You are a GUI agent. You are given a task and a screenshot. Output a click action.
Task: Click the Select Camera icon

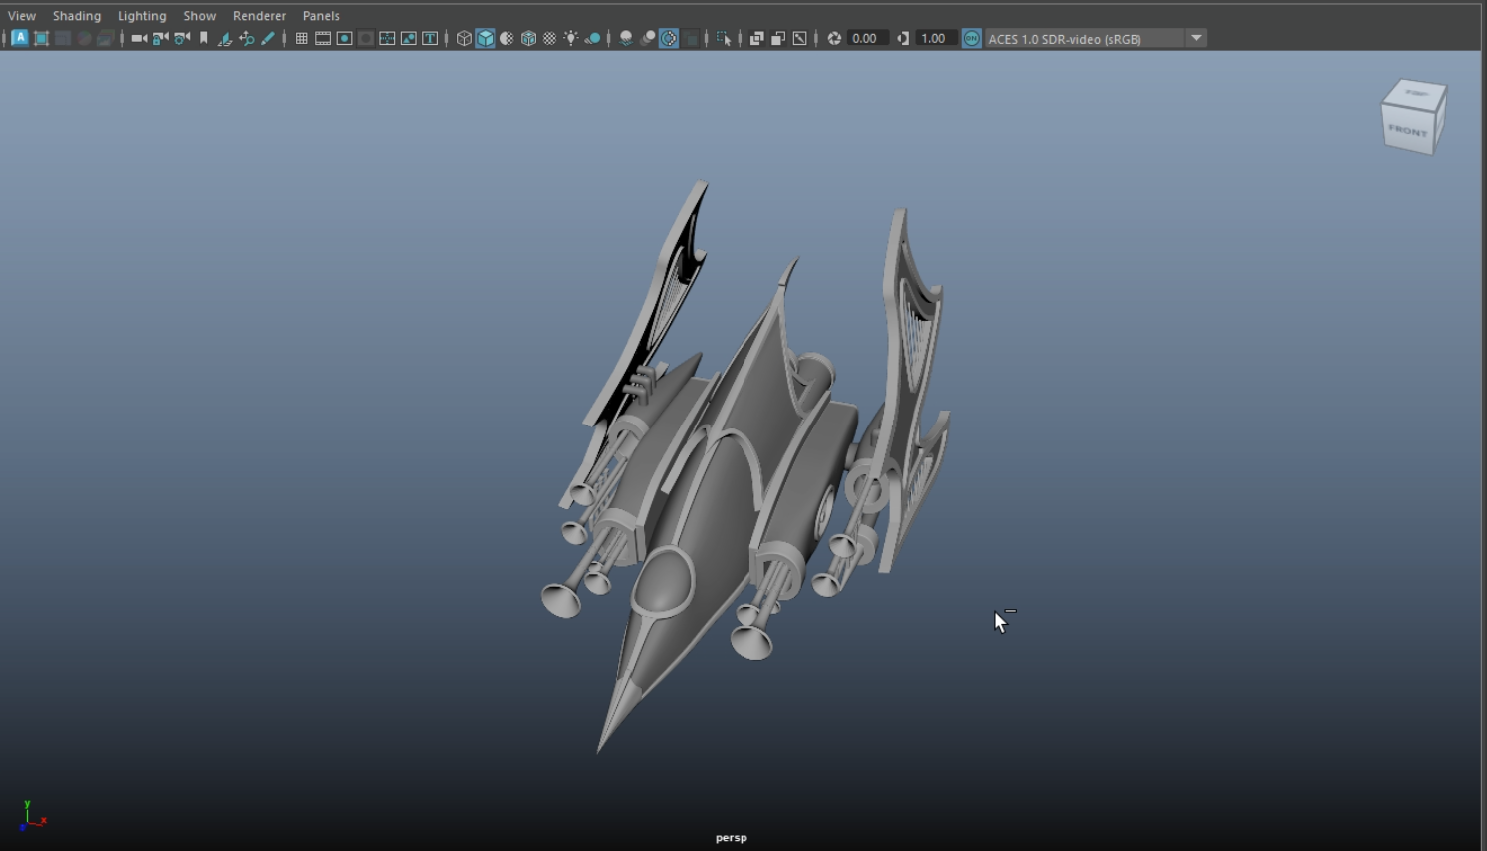(139, 38)
